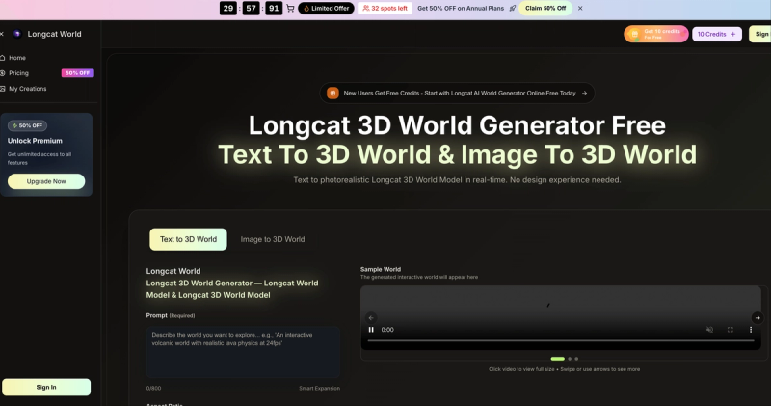The width and height of the screenshot is (771, 406).
Task: Open the New Users Get Free Credits announcement
Action: pos(457,93)
